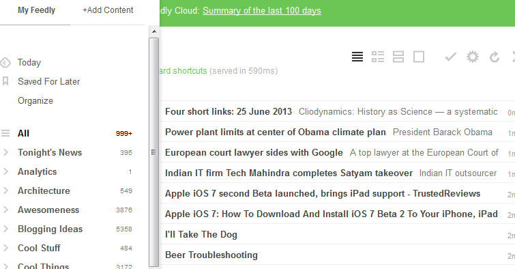Open Saved For Later list

[48, 81]
